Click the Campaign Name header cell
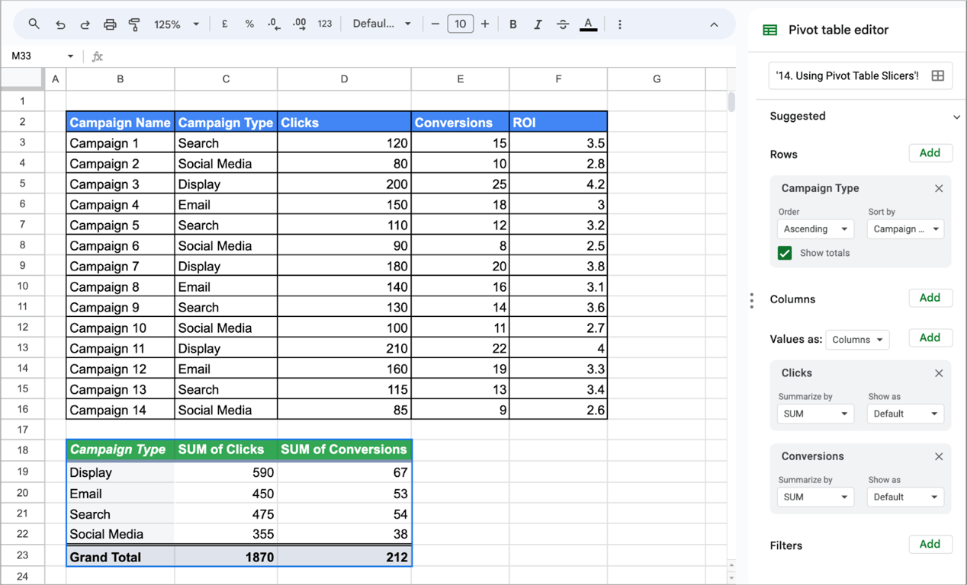This screenshot has width=967, height=585. 120,122
